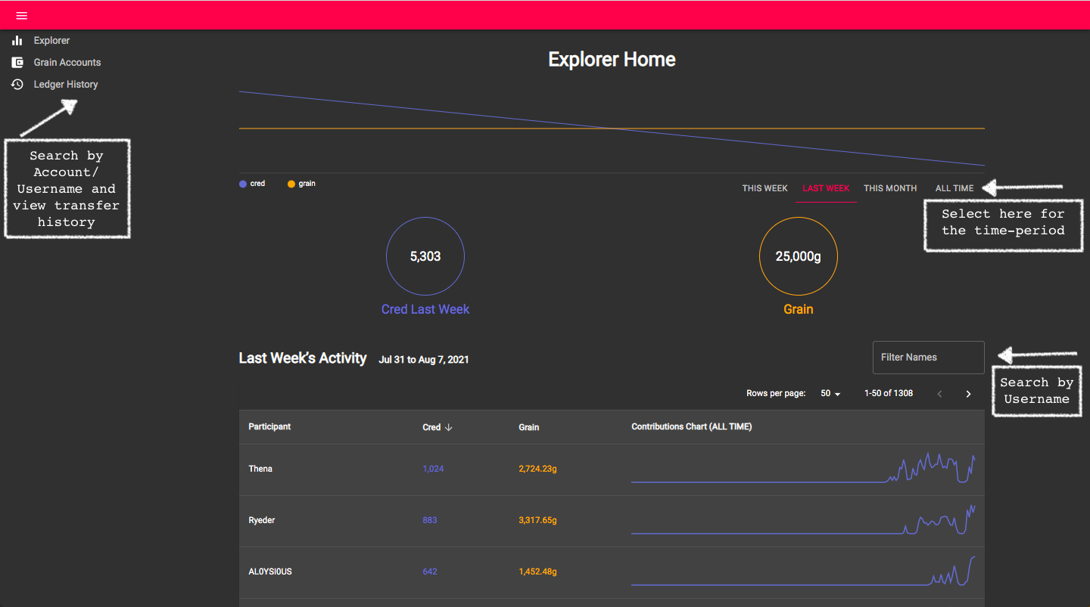Click the Participant column header
Screen dimensions: 1090x607
click(269, 427)
